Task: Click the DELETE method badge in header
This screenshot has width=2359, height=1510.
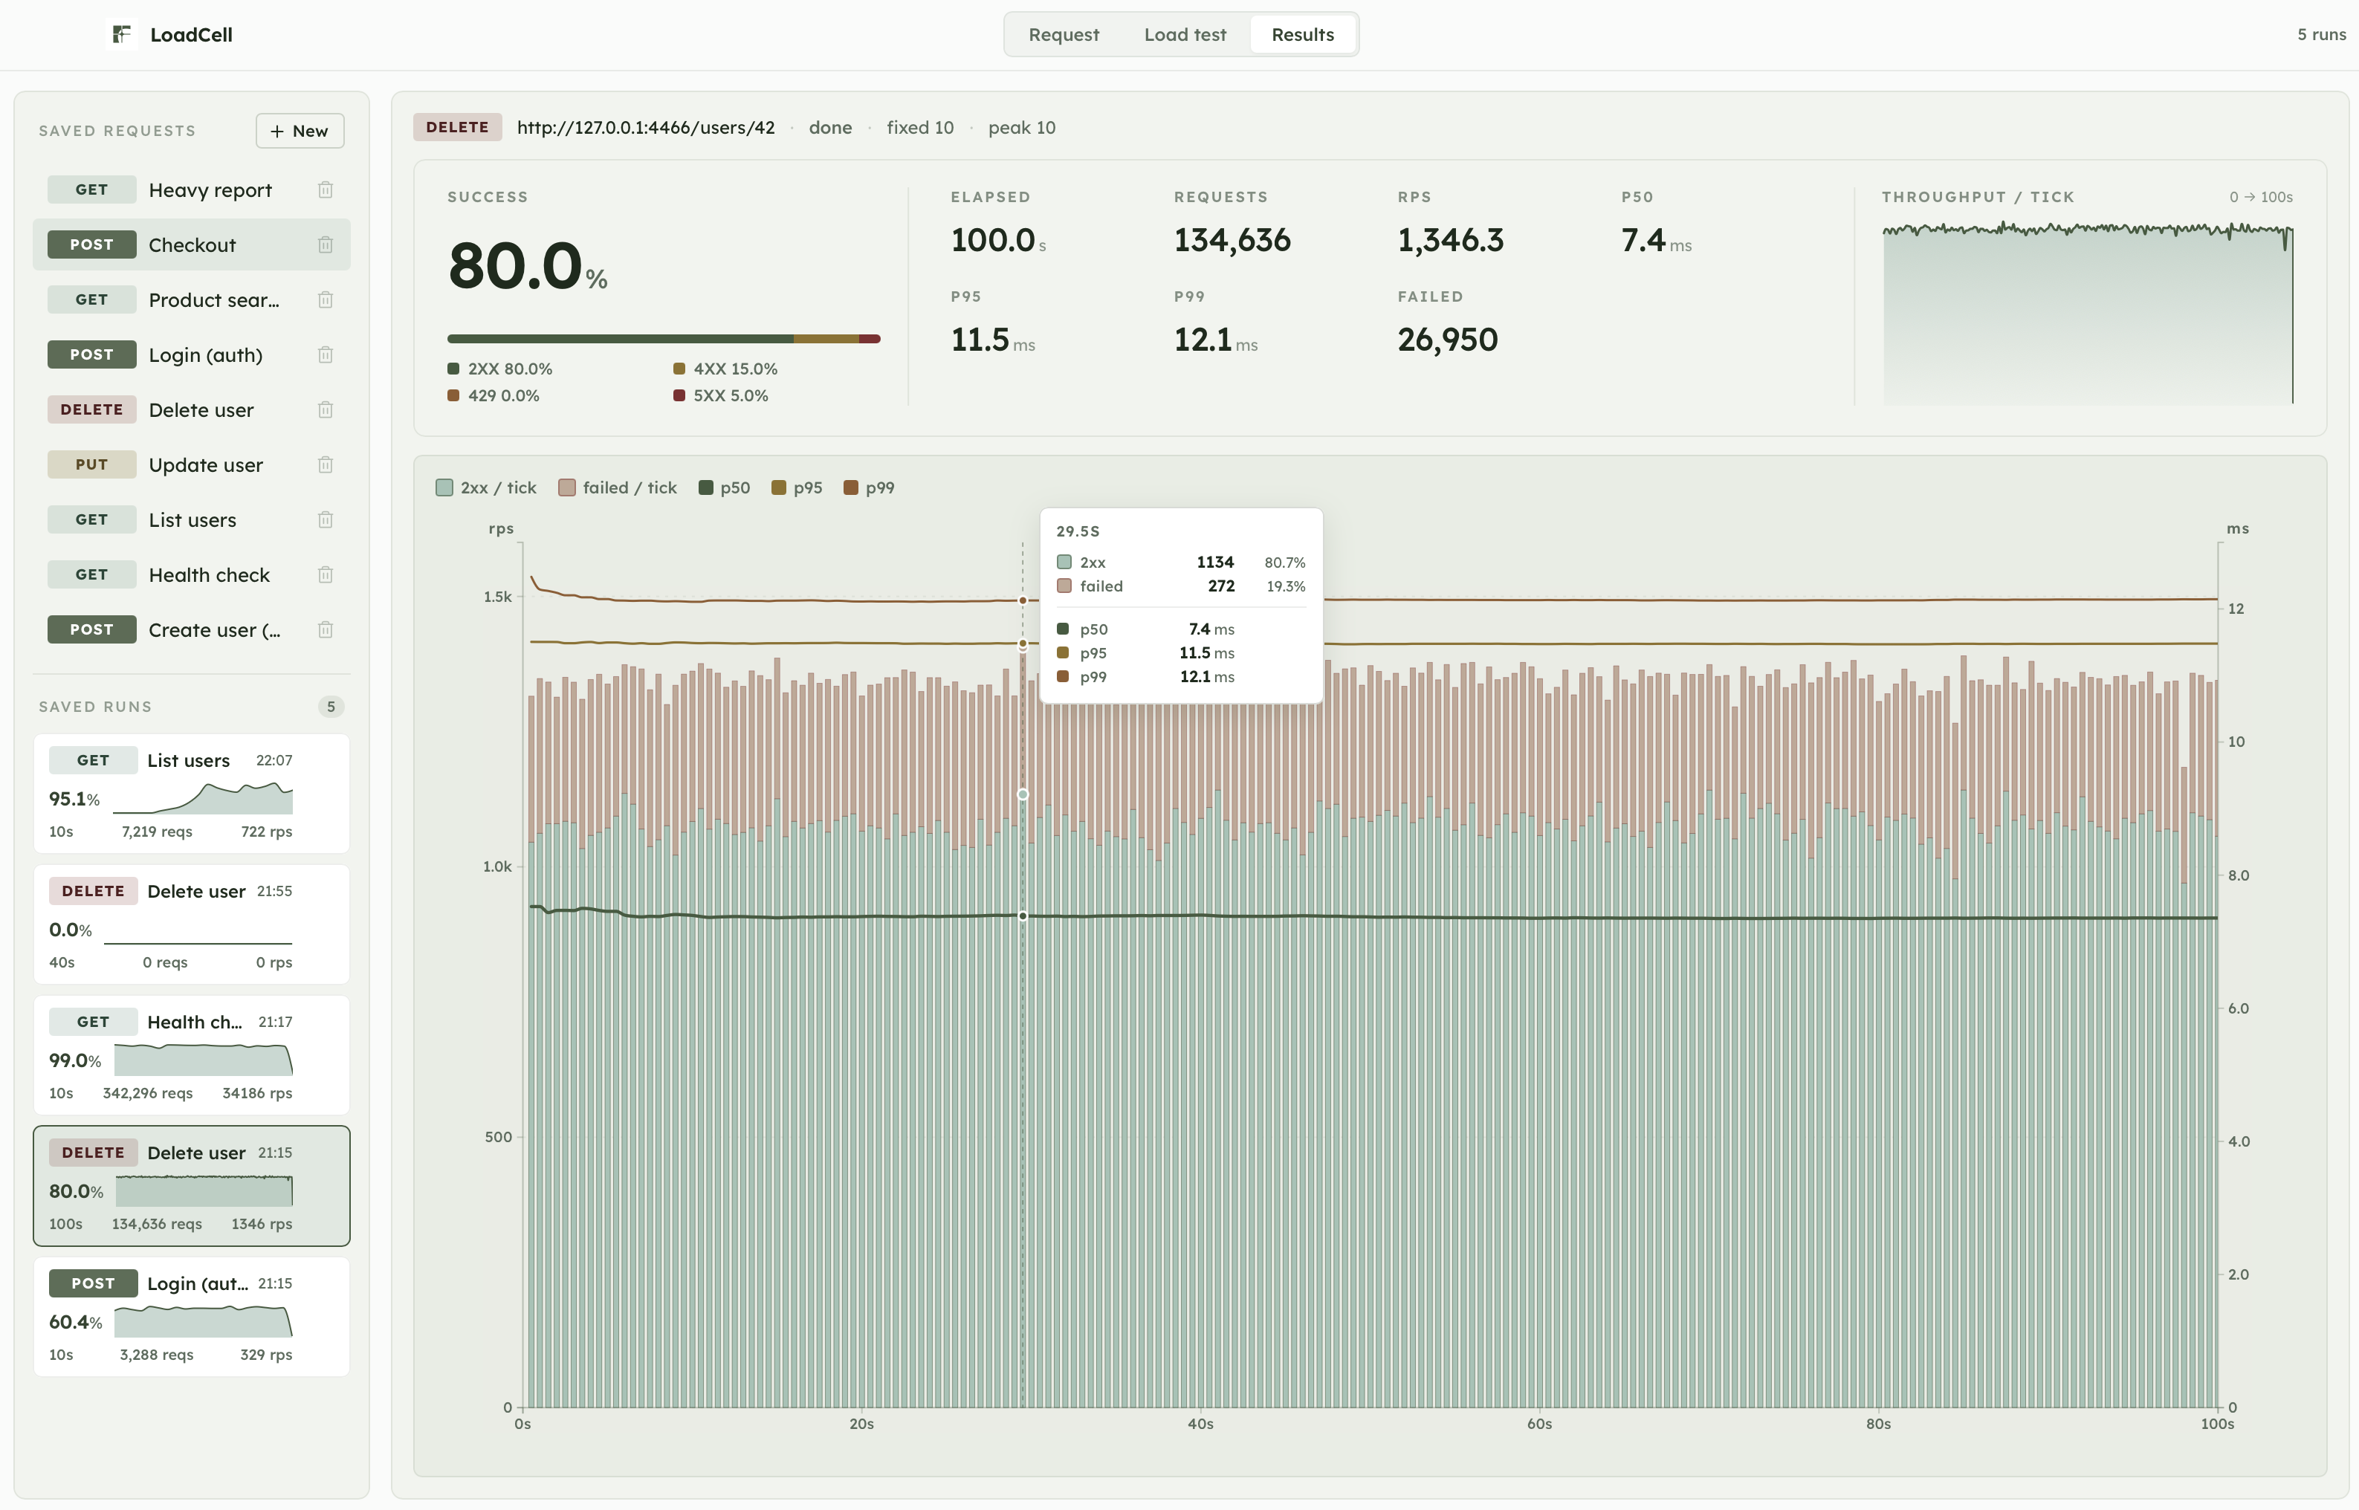Action: point(457,128)
